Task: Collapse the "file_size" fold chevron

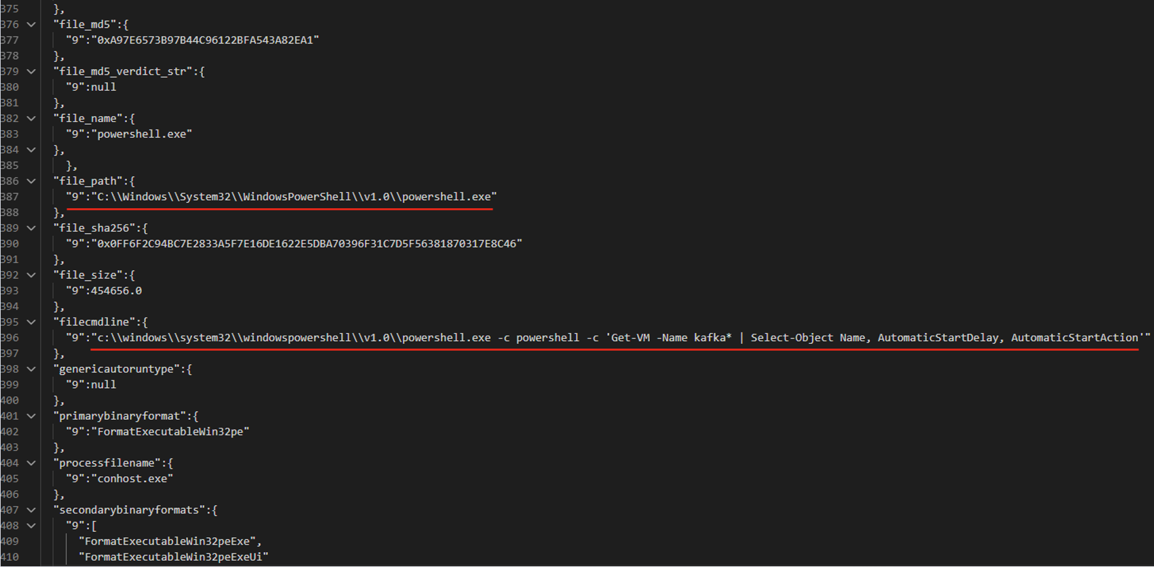Action: (x=31, y=275)
